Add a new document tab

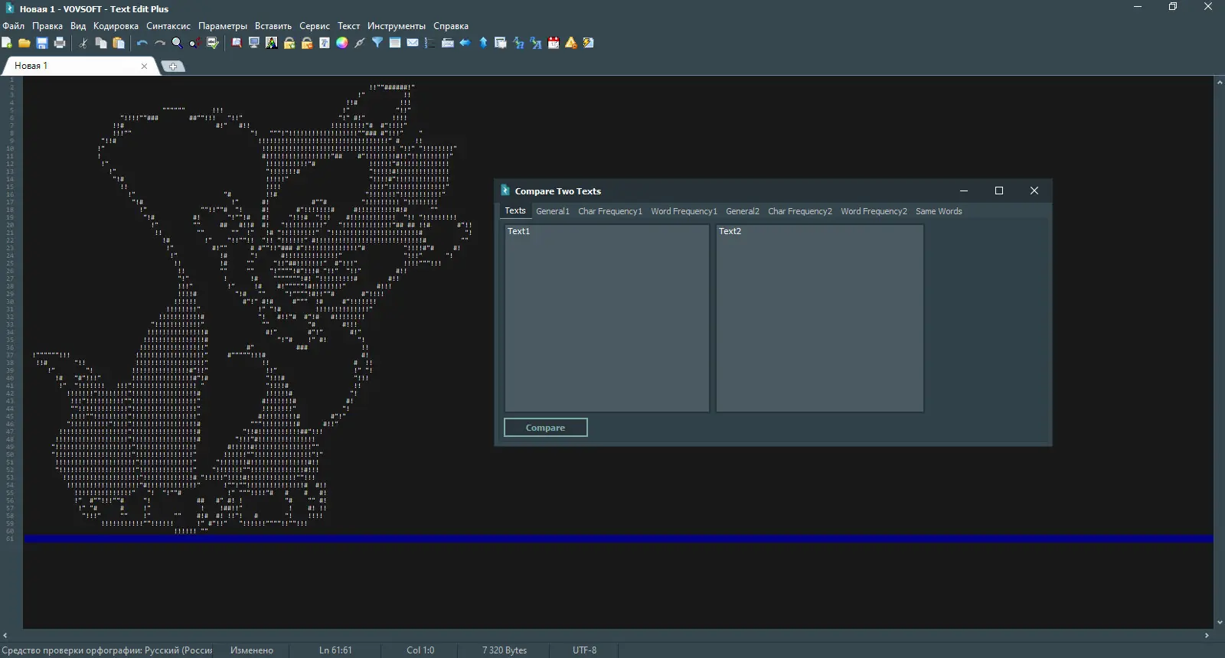pyautogui.click(x=173, y=67)
